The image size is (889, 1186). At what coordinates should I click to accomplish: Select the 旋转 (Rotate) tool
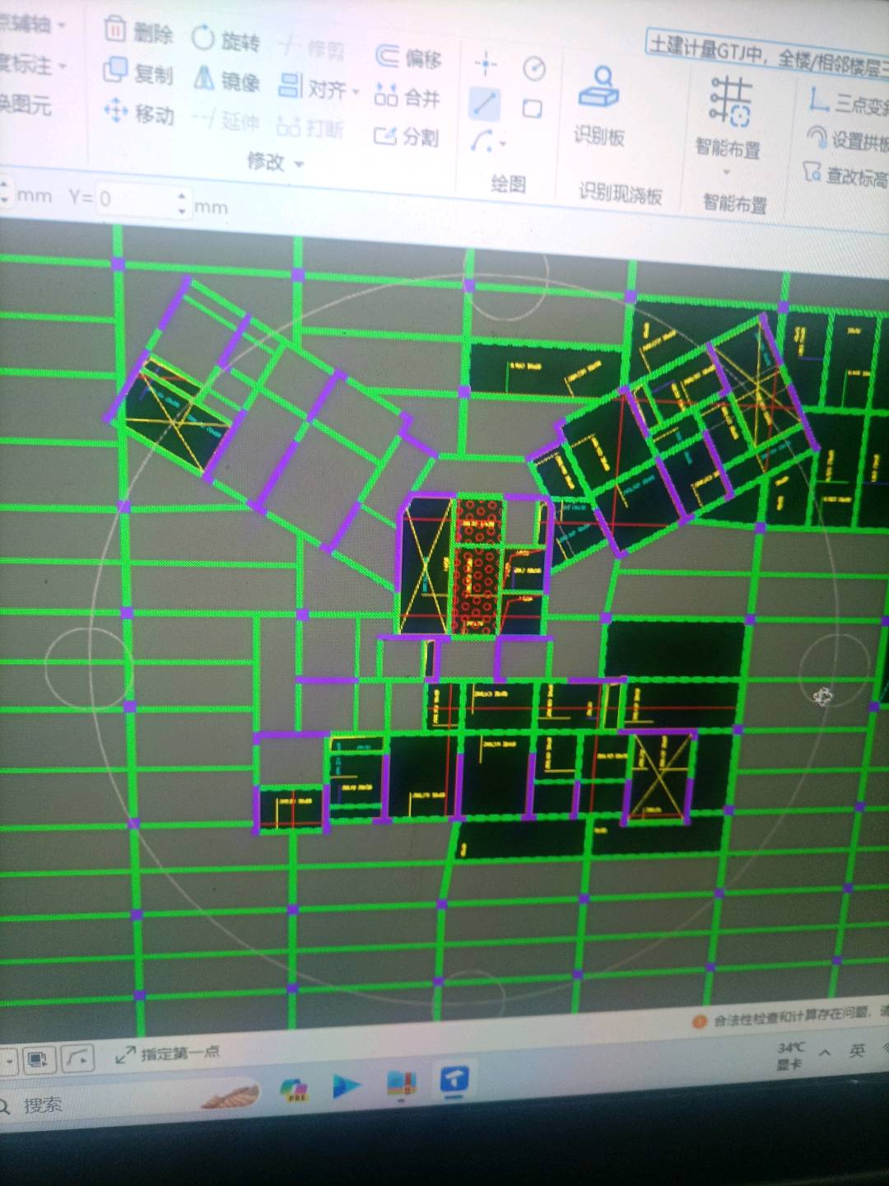click(x=226, y=40)
